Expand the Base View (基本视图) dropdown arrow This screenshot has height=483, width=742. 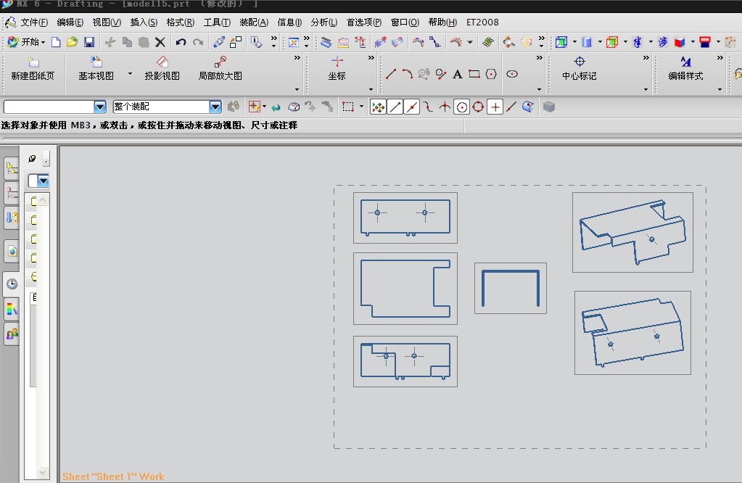pos(131,74)
